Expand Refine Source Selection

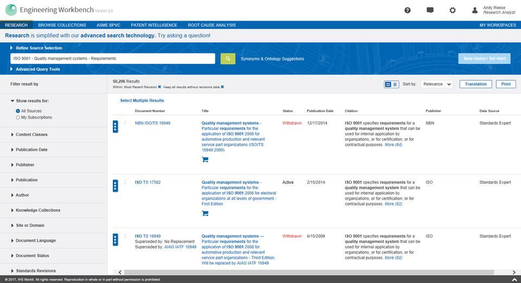pyautogui.click(x=36, y=48)
